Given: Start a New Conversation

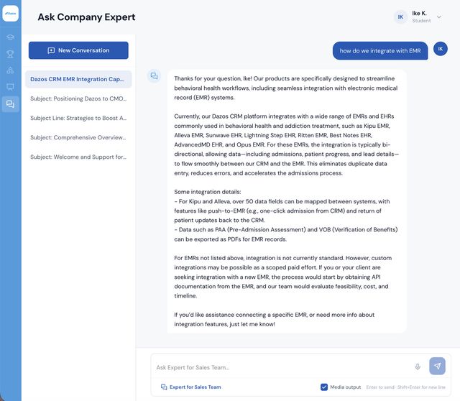Looking at the screenshot, I should click(x=78, y=50).
